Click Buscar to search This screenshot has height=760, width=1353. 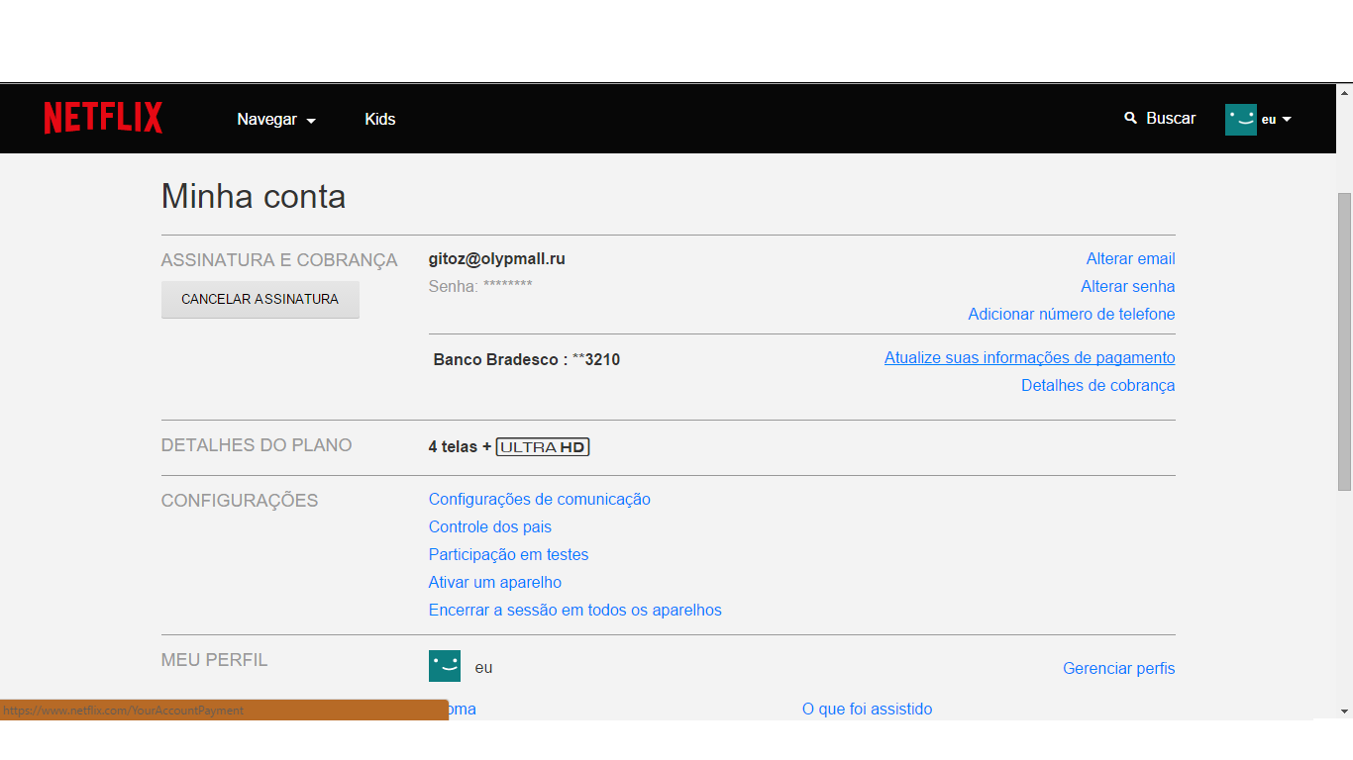coord(1171,118)
